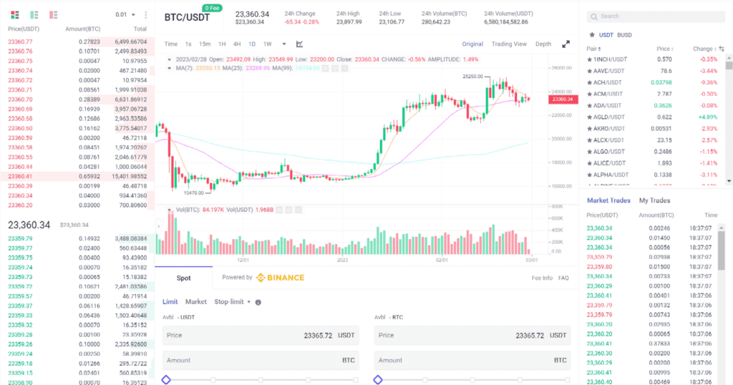Image resolution: width=733 pixels, height=385 pixels.
Task: Select the USDT market tab
Action: [x=606, y=35]
